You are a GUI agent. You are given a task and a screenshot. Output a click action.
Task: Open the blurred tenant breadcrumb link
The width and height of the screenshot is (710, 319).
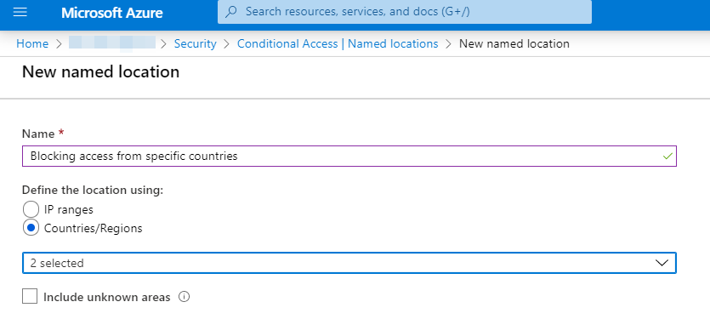coord(112,43)
